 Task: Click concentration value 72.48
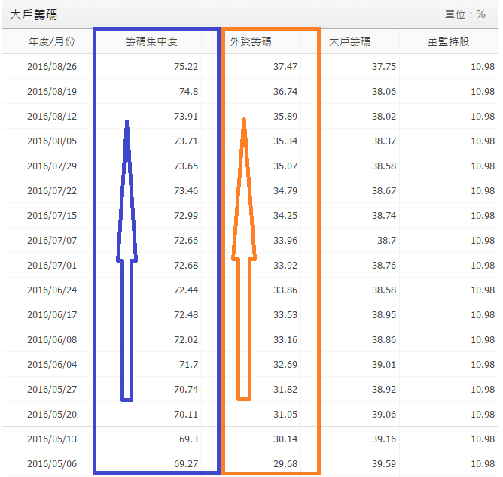[x=186, y=315]
